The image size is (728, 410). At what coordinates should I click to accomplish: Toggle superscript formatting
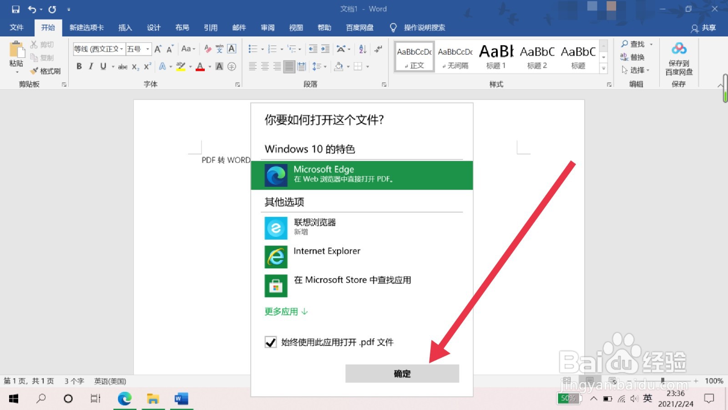pos(147,67)
